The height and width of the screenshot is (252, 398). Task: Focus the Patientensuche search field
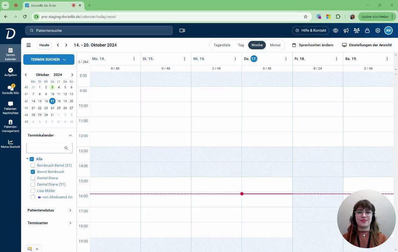tap(99, 30)
